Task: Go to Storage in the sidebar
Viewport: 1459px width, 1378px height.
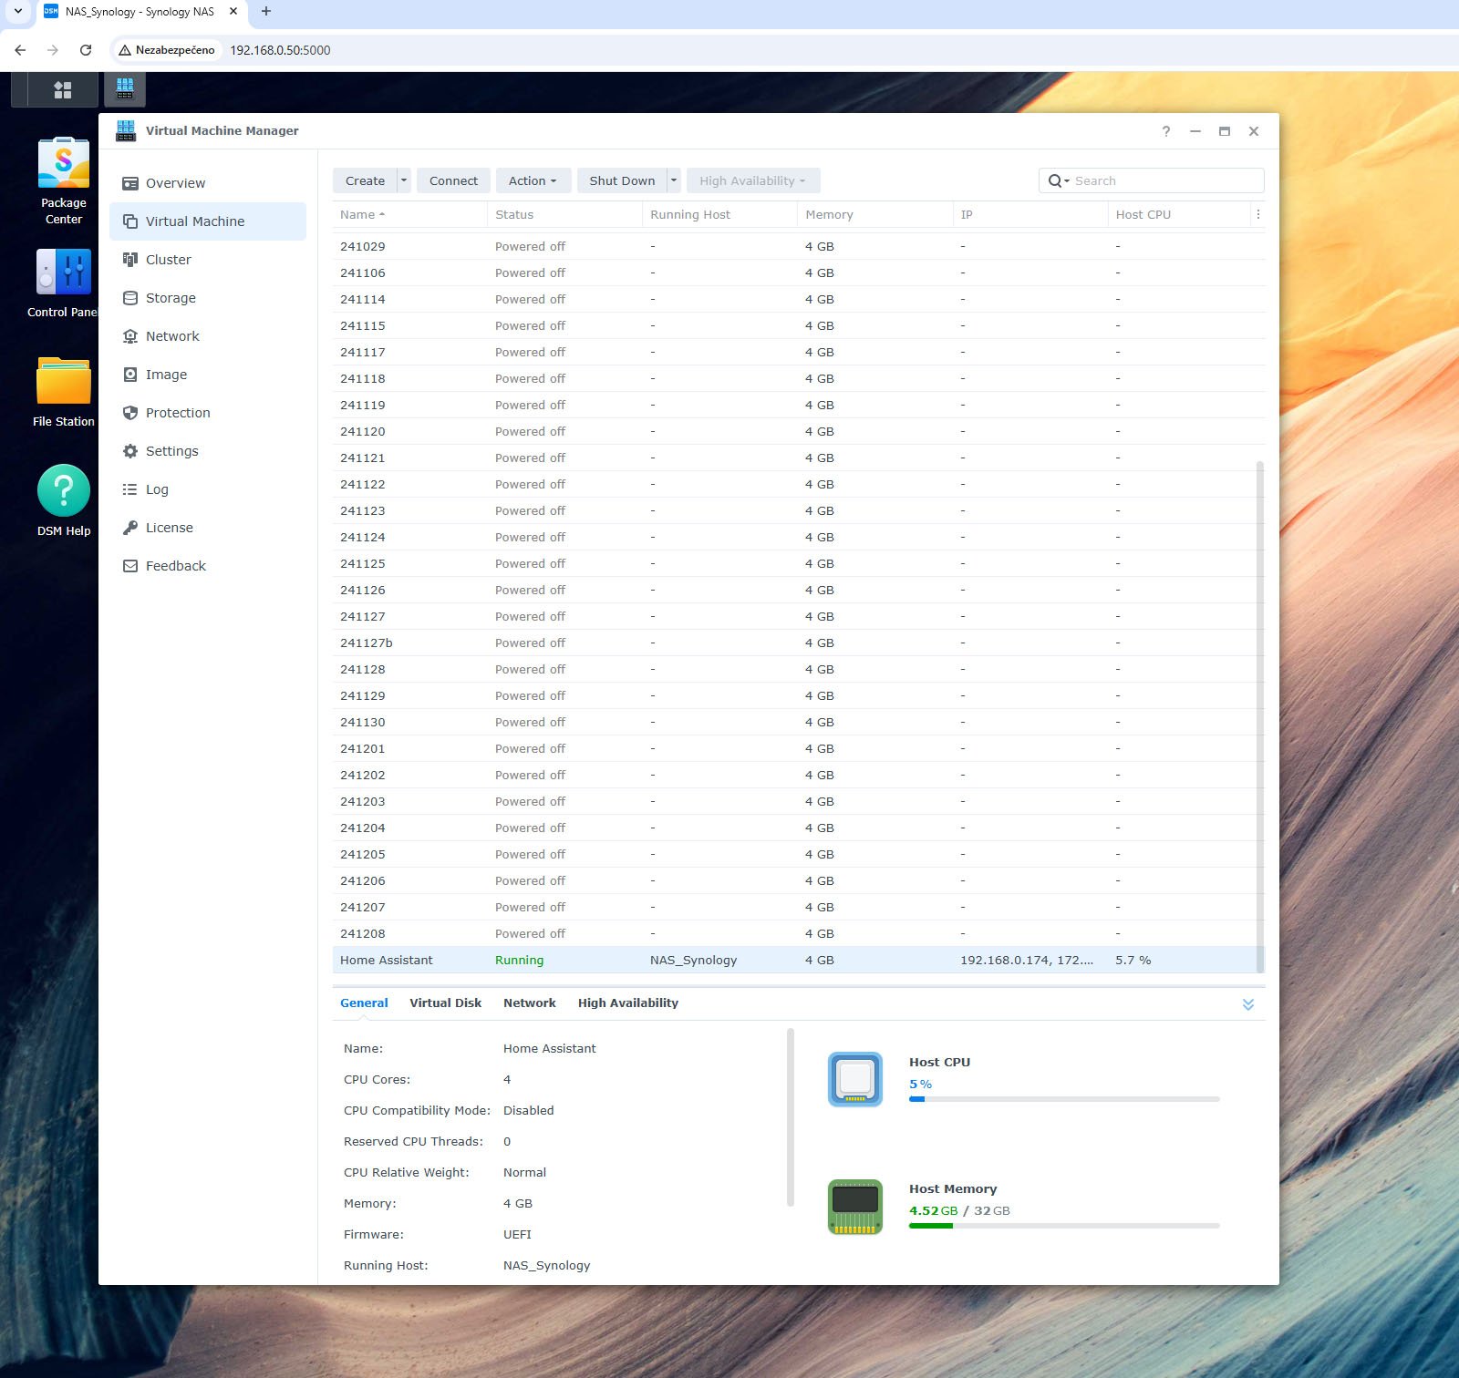Action: (171, 298)
